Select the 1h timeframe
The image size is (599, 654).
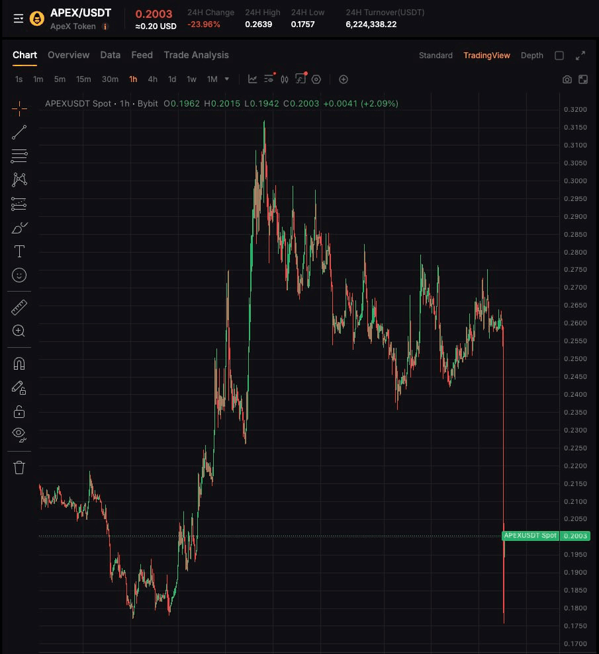click(x=133, y=79)
